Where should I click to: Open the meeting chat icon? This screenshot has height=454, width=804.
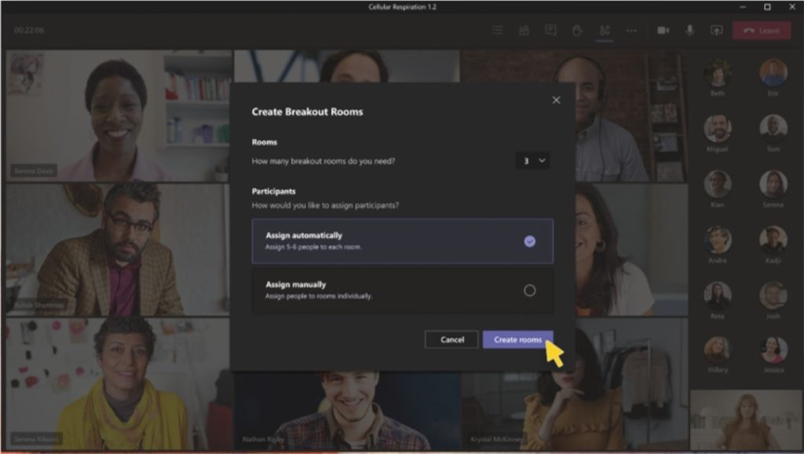(x=550, y=30)
